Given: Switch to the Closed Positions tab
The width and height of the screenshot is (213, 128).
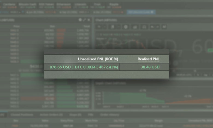Looking at the screenshot, I should click(x=22, y=115).
